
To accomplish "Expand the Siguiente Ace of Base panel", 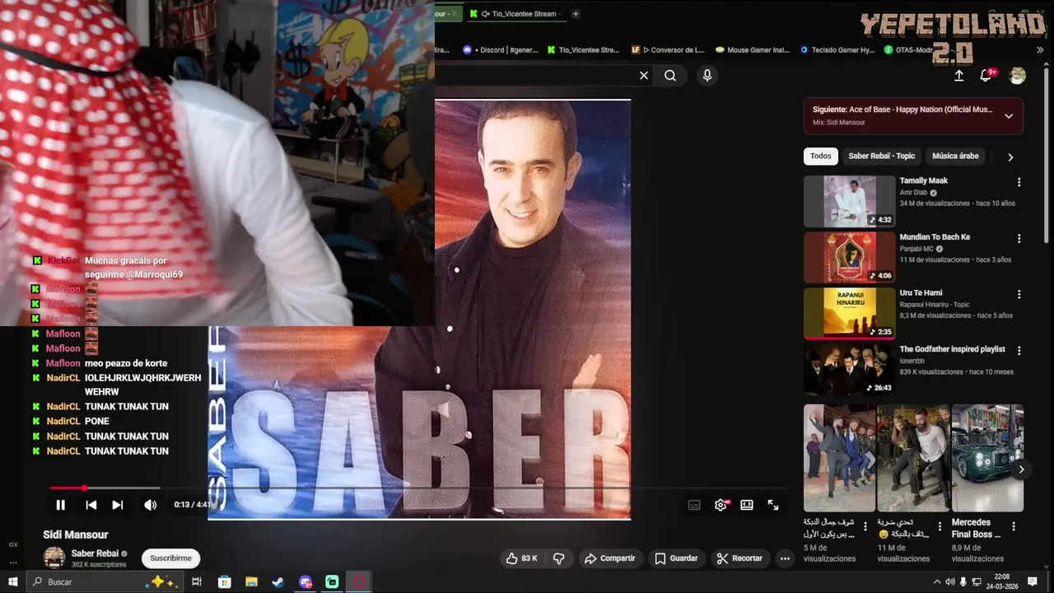I will pyautogui.click(x=1009, y=116).
